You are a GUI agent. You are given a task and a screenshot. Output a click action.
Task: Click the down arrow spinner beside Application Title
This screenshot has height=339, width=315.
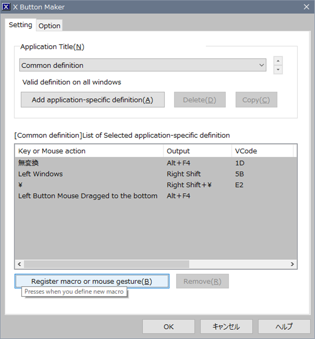278,69
